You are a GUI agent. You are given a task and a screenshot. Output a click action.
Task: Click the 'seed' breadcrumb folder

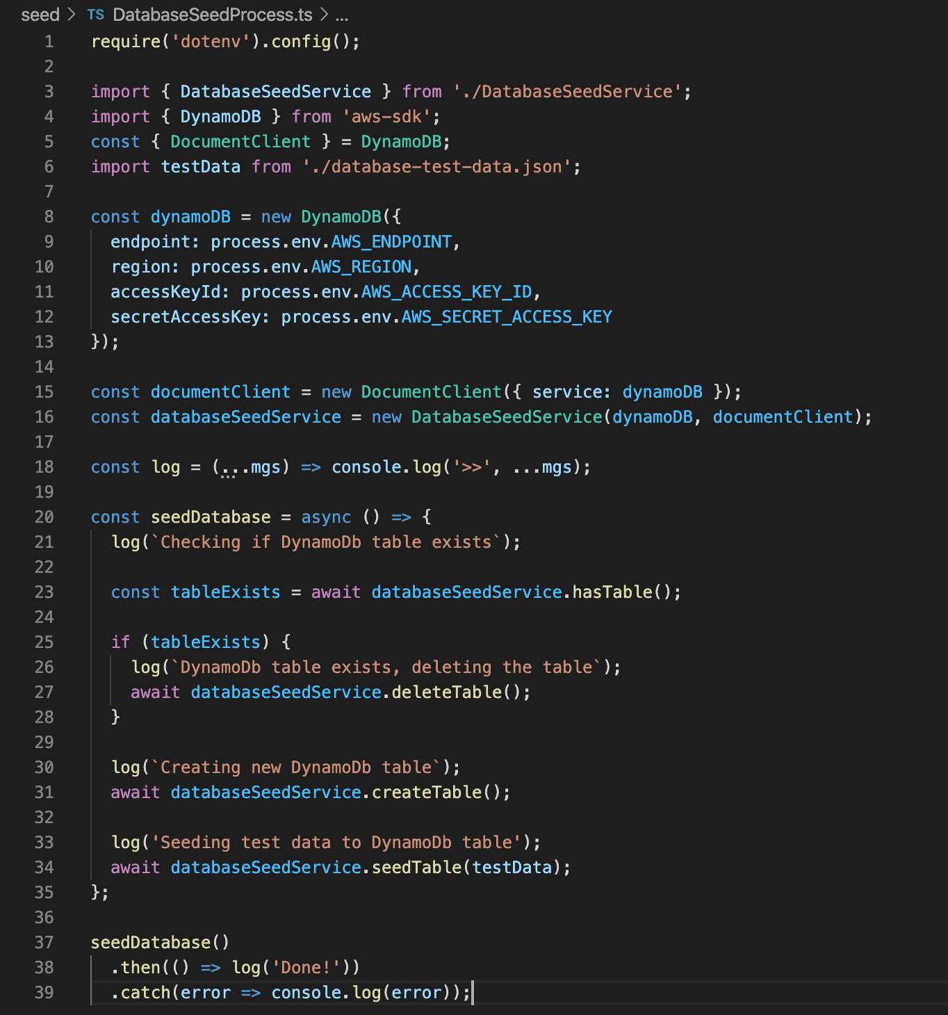[x=40, y=15]
